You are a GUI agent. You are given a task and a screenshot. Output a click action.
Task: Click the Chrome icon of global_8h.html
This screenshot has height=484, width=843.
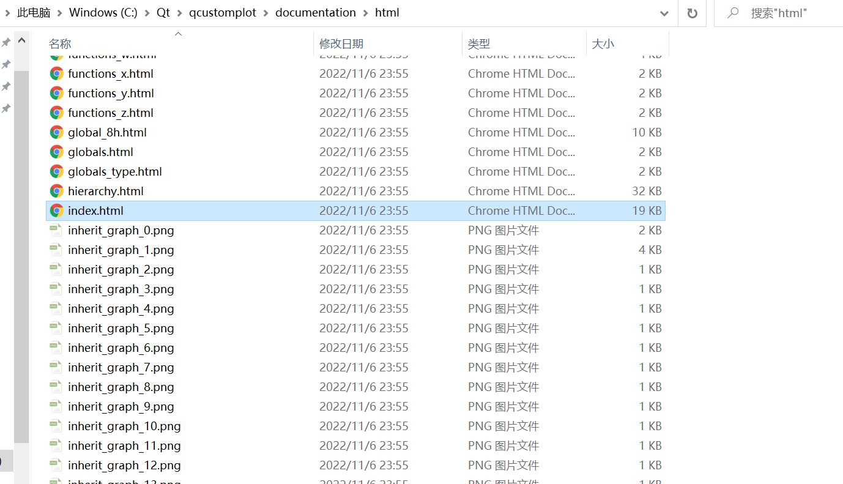(57, 132)
